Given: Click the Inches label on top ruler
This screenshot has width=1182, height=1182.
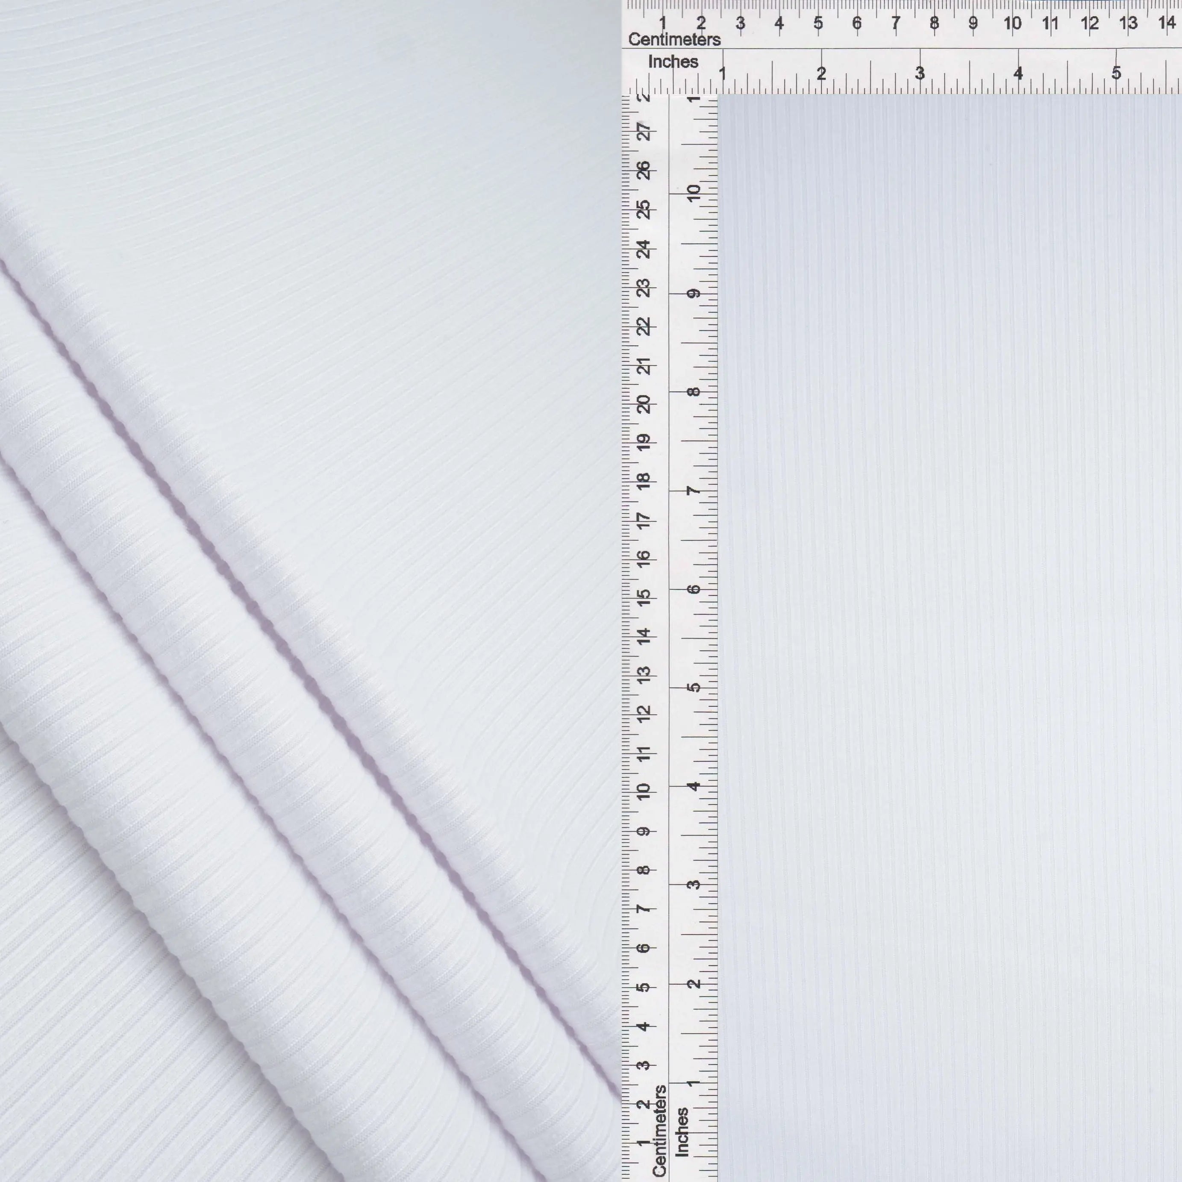Looking at the screenshot, I should (673, 62).
